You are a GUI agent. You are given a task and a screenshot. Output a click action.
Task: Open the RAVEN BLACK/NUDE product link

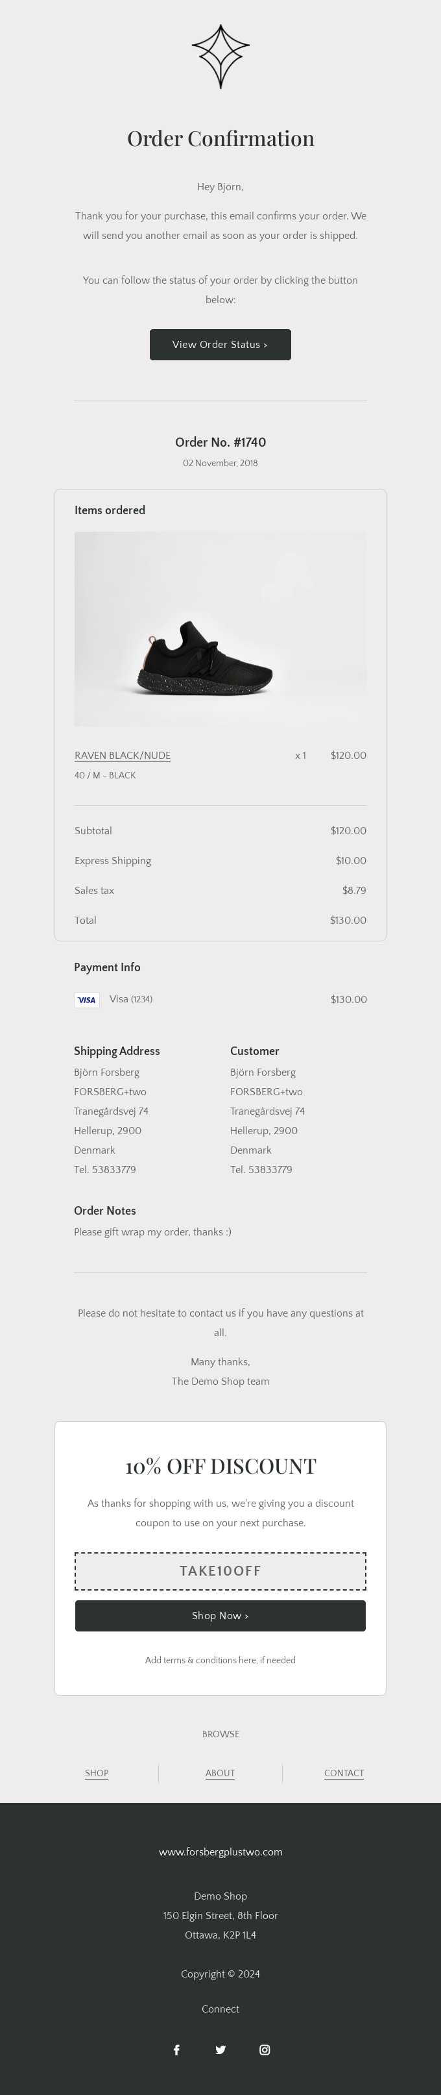[x=123, y=756]
